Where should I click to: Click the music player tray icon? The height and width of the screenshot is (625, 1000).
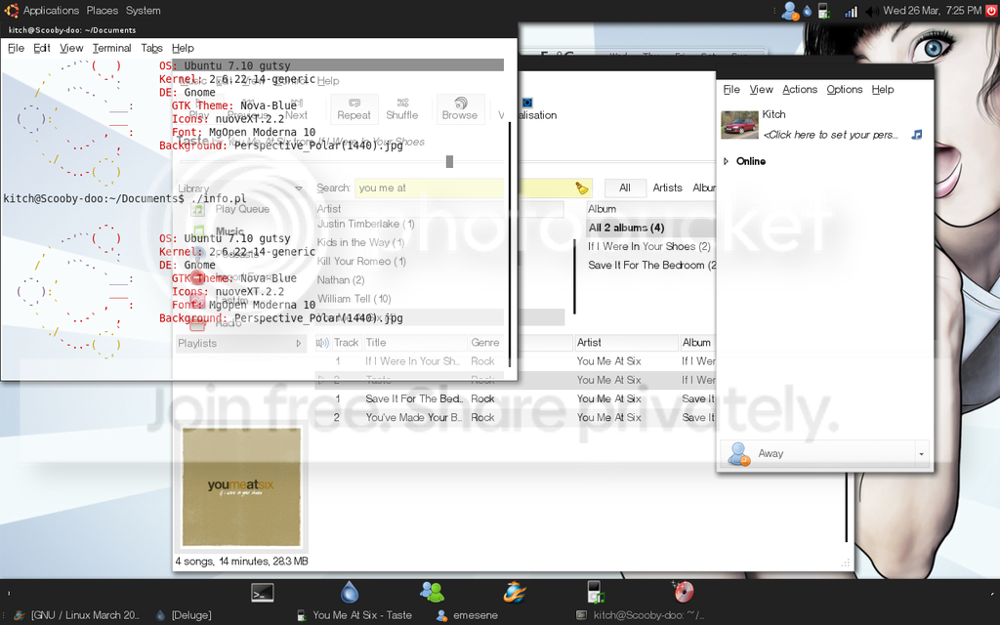pyautogui.click(x=823, y=11)
